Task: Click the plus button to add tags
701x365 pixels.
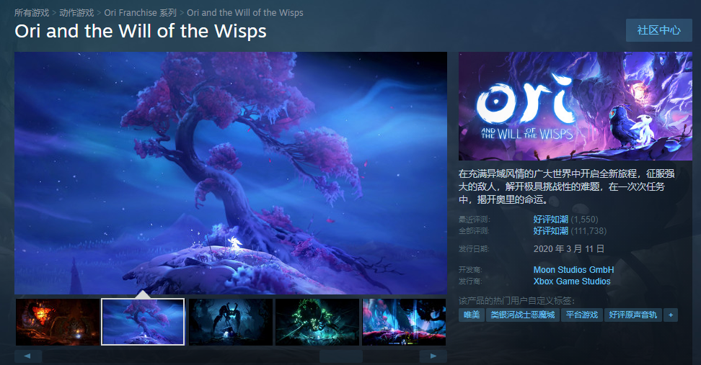Action: coord(671,315)
